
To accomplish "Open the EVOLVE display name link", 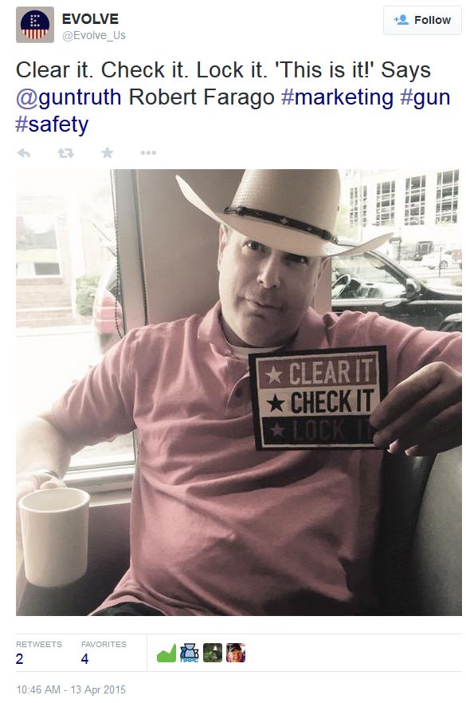I will [91, 19].
